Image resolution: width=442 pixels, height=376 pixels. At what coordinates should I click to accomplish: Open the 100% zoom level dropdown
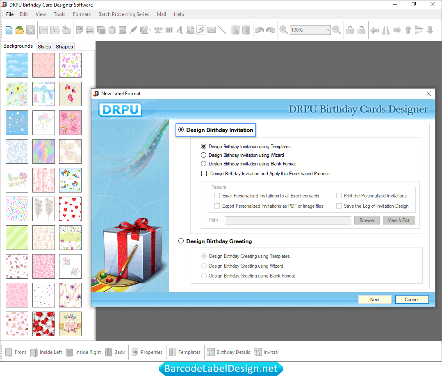pos(328,30)
